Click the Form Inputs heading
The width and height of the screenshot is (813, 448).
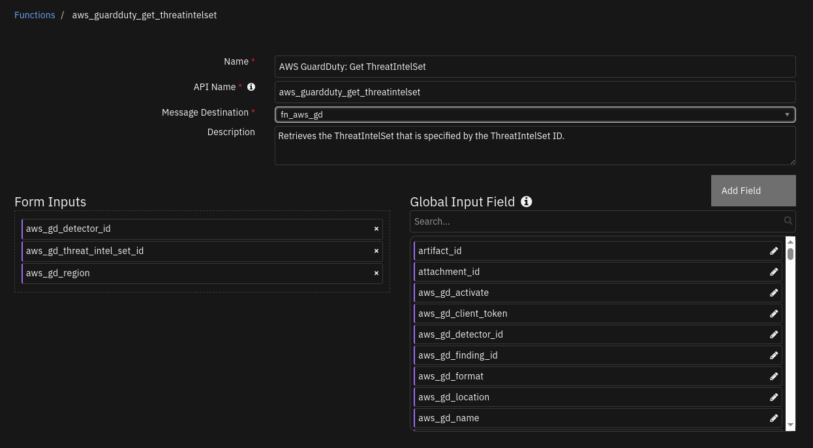coord(50,202)
